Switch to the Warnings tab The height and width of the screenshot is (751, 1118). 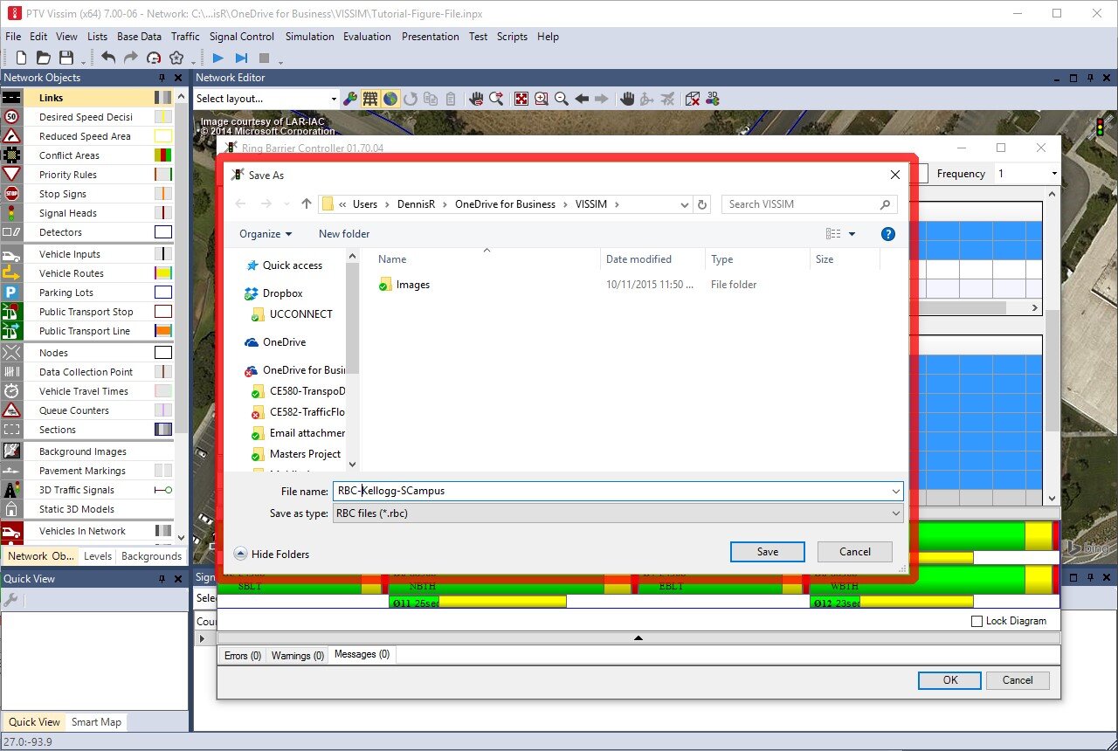pos(297,655)
